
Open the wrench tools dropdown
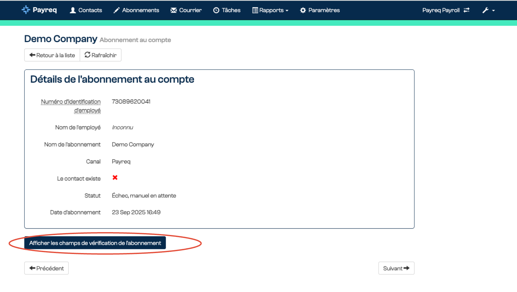pos(488,10)
